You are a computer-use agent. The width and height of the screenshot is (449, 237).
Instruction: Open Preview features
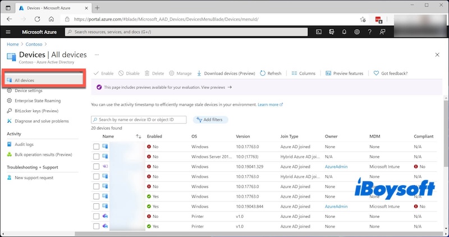tap(344, 74)
